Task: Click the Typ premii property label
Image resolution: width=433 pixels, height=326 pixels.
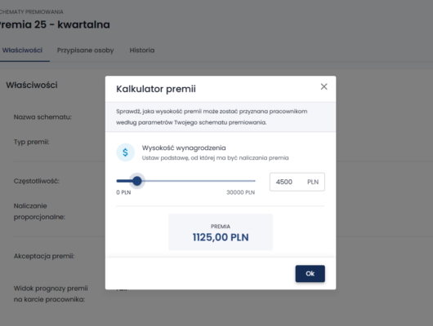Action: (32, 142)
